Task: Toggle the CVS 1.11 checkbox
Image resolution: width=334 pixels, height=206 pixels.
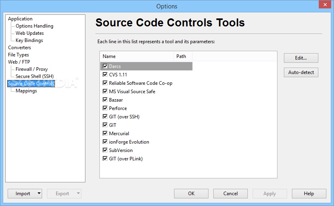Action: pos(105,75)
